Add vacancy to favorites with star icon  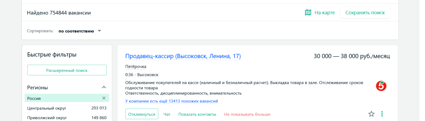point(371,114)
